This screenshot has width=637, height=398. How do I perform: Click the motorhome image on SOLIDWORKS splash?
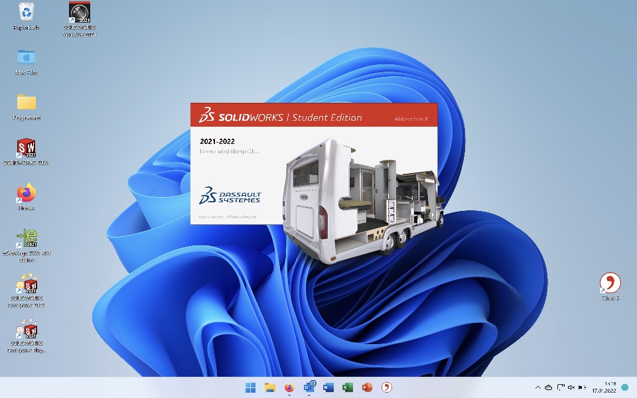[363, 201]
